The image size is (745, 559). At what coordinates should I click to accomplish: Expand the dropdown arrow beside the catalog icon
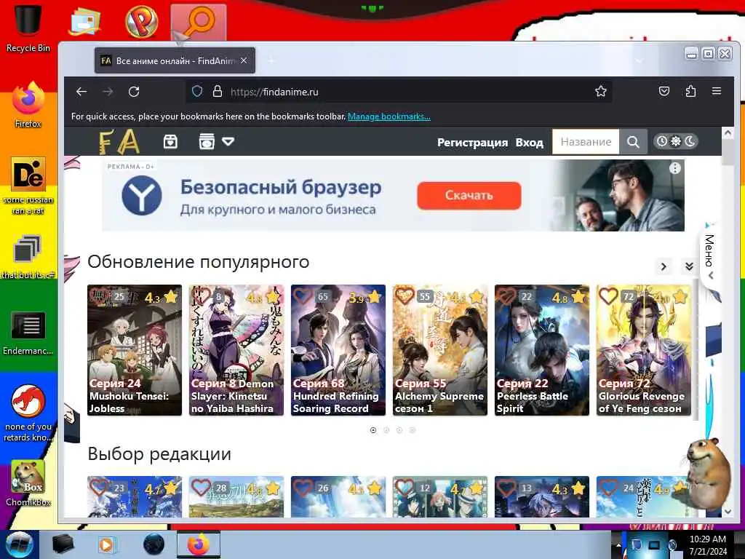coord(228,142)
